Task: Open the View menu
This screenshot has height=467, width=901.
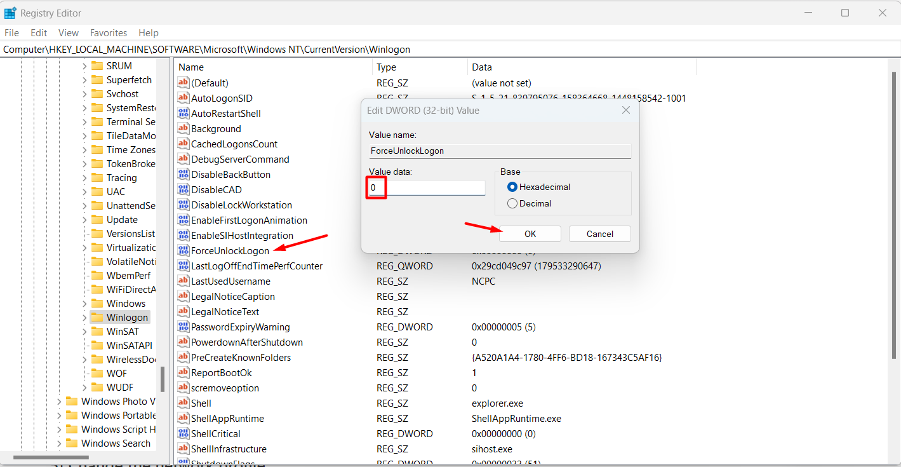Action: click(x=68, y=32)
